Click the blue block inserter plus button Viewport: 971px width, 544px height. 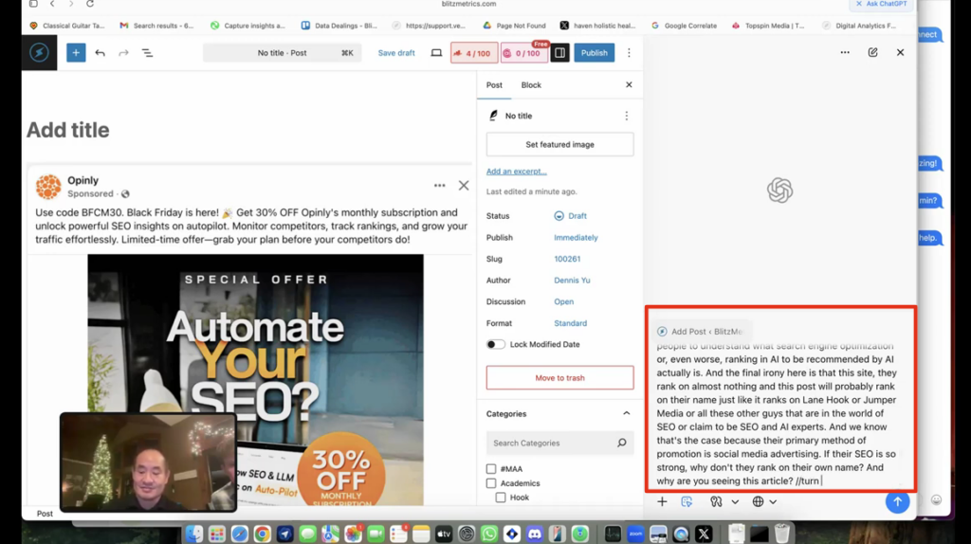coord(76,53)
